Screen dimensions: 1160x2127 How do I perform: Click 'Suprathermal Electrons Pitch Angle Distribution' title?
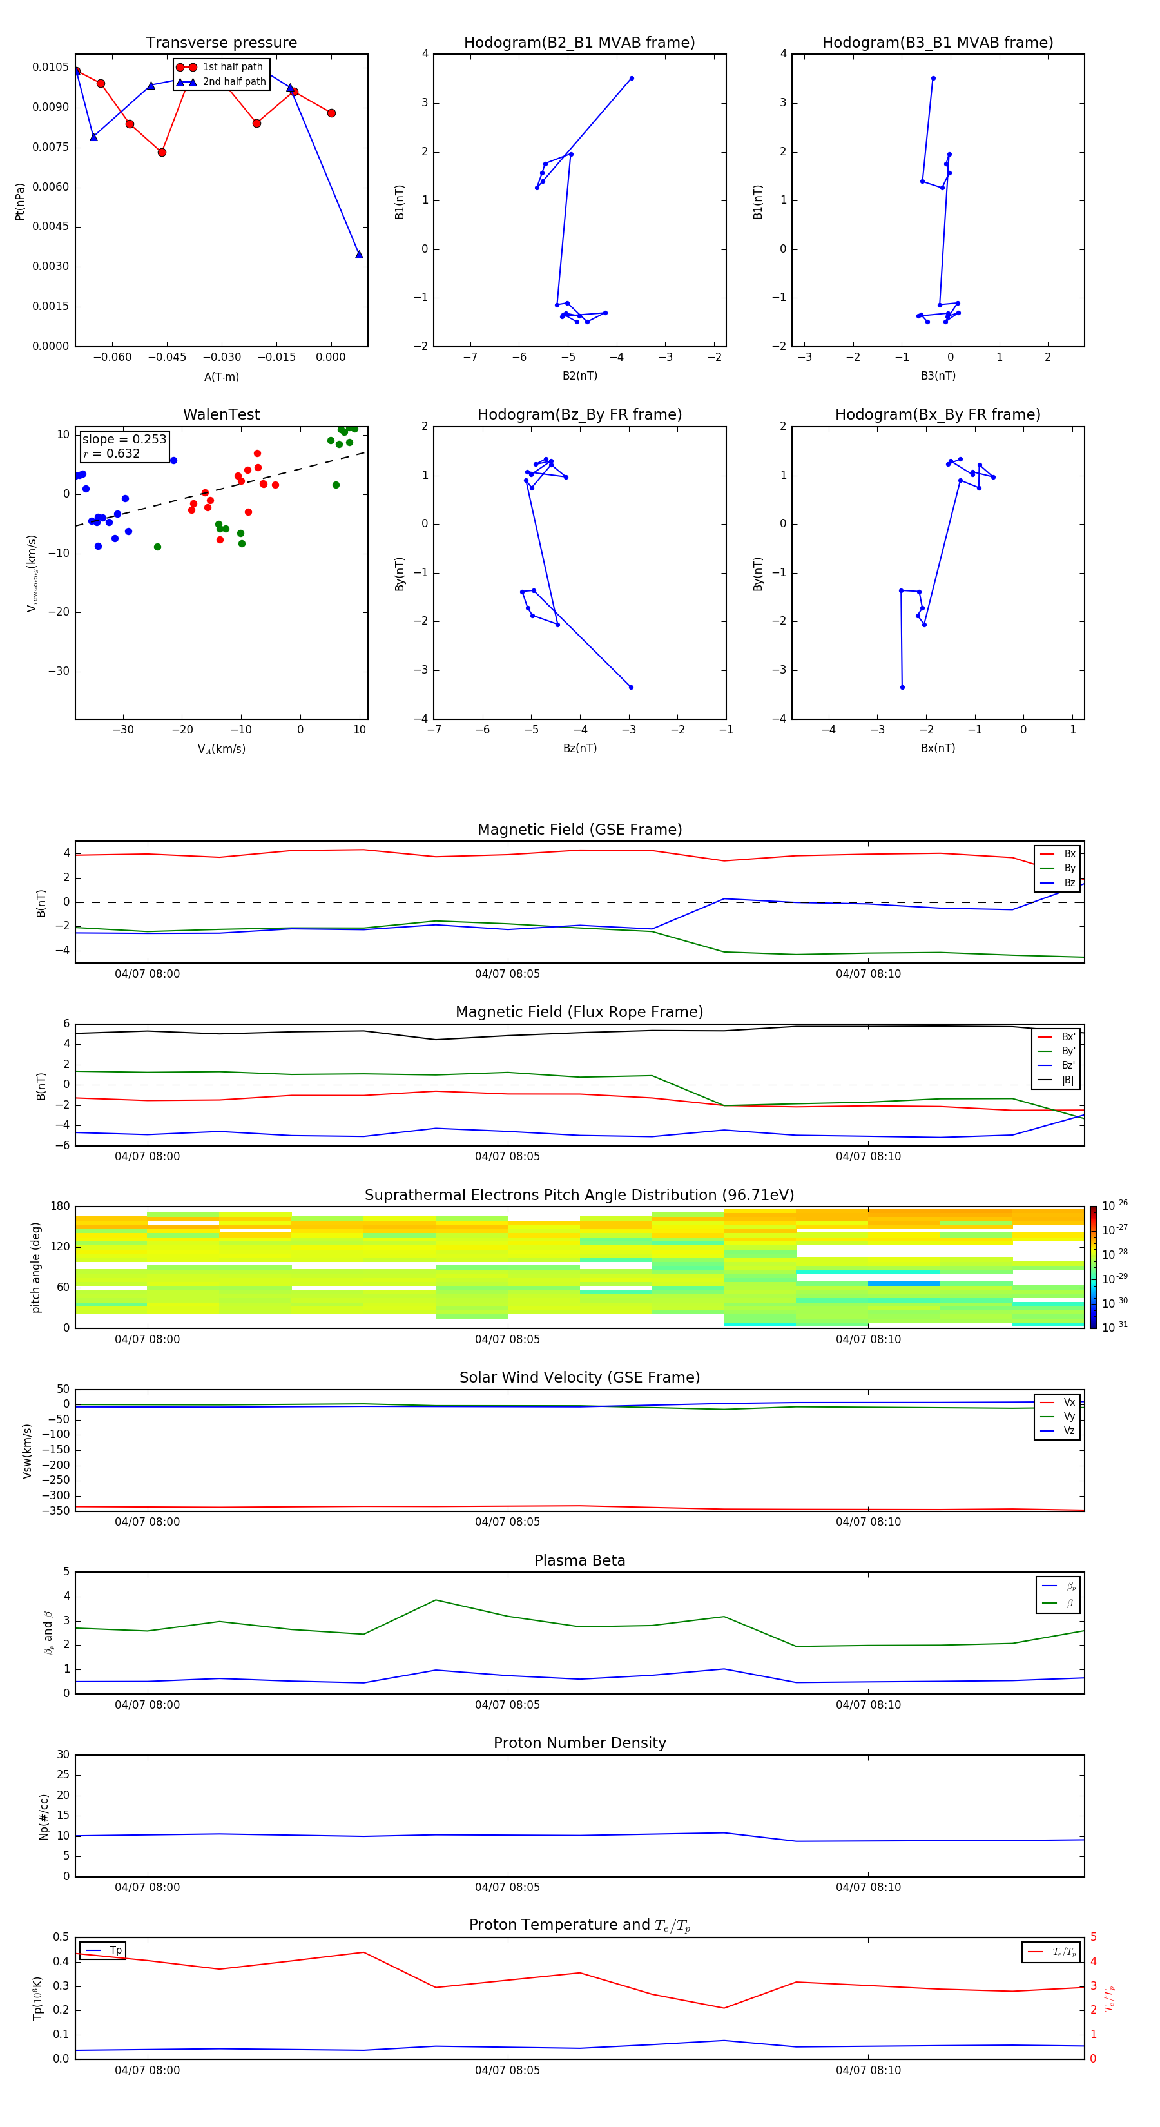point(579,1196)
